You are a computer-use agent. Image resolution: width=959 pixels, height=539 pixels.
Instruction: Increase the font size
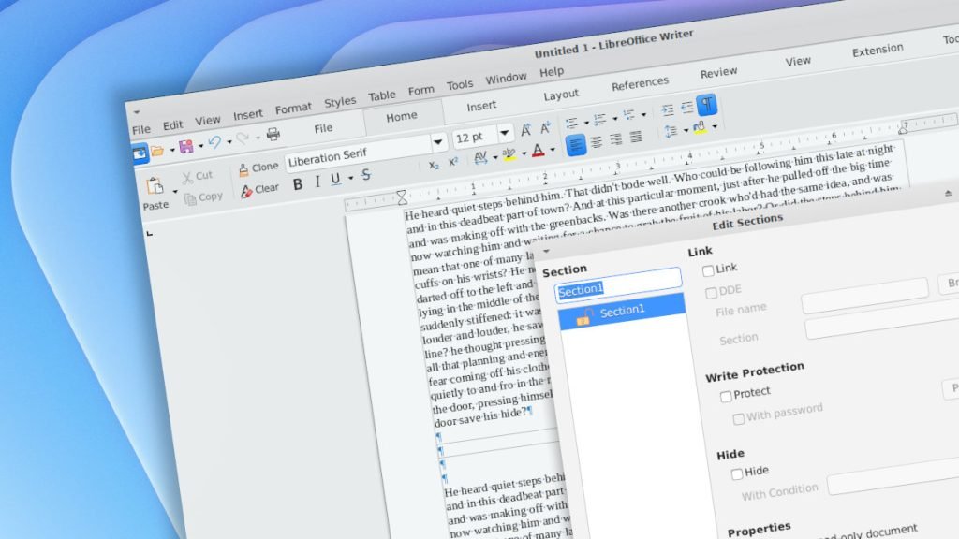point(525,130)
